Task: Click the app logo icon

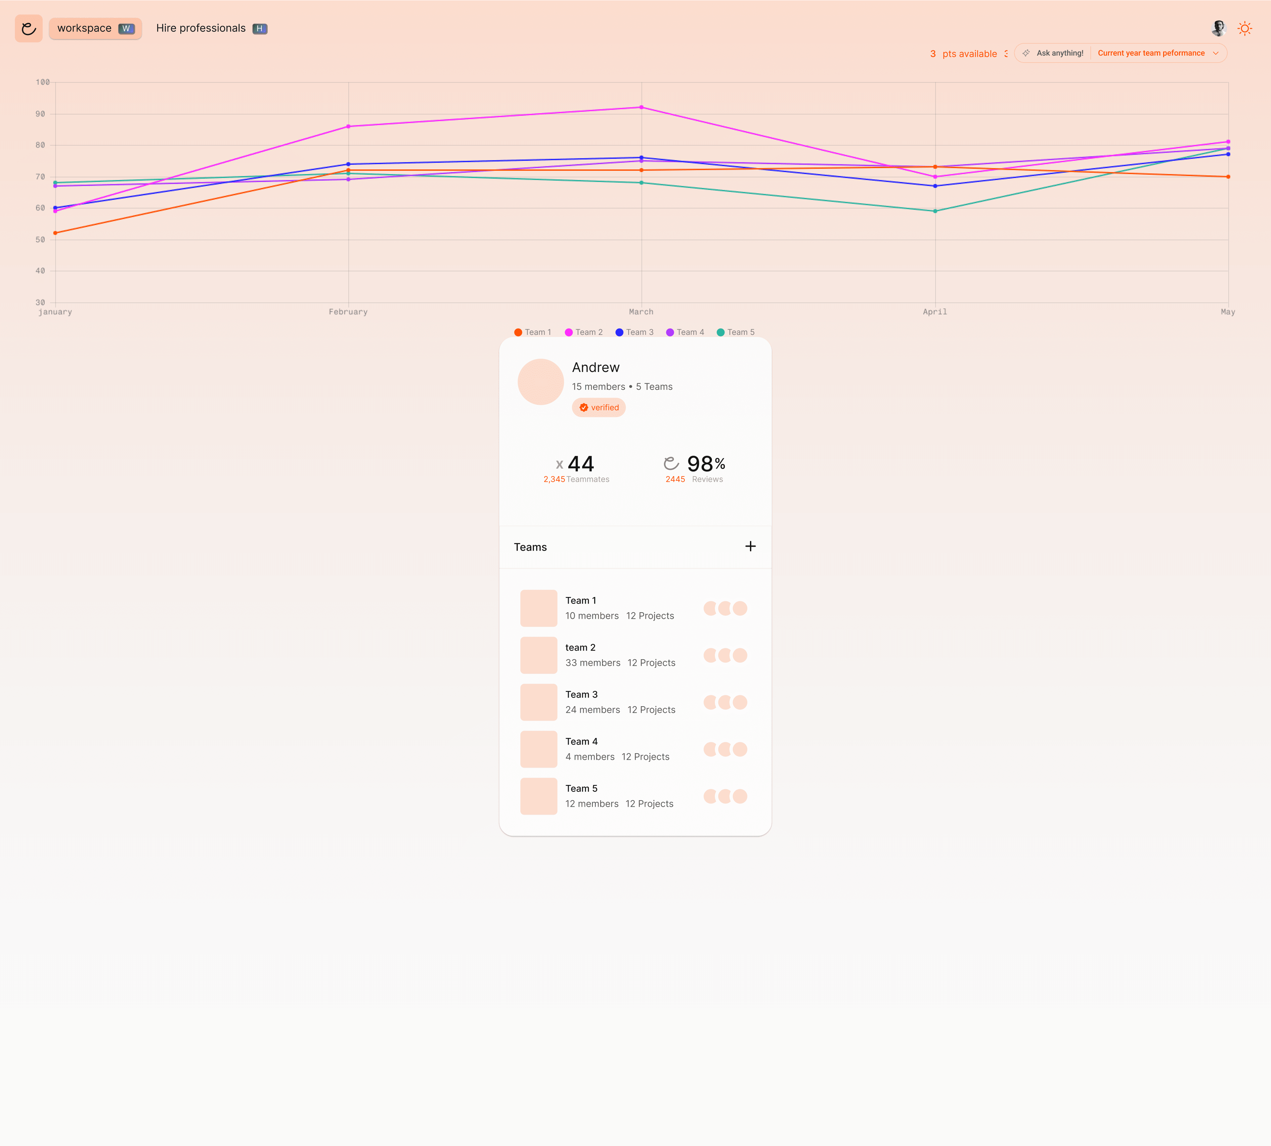Action: [28, 28]
